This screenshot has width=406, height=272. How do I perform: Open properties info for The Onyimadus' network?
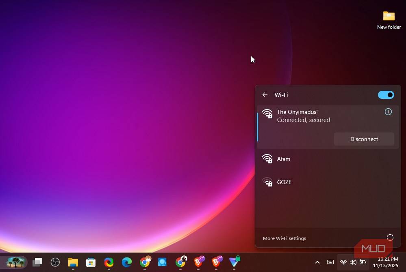coord(388,112)
